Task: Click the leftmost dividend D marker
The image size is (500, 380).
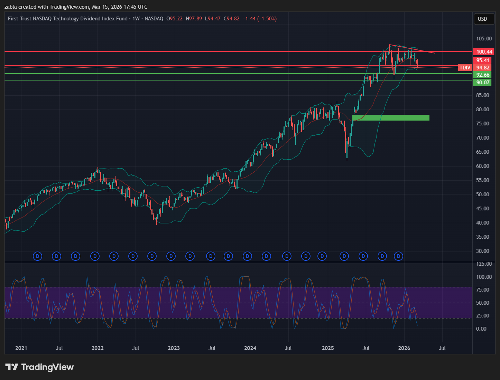Action: click(x=37, y=256)
